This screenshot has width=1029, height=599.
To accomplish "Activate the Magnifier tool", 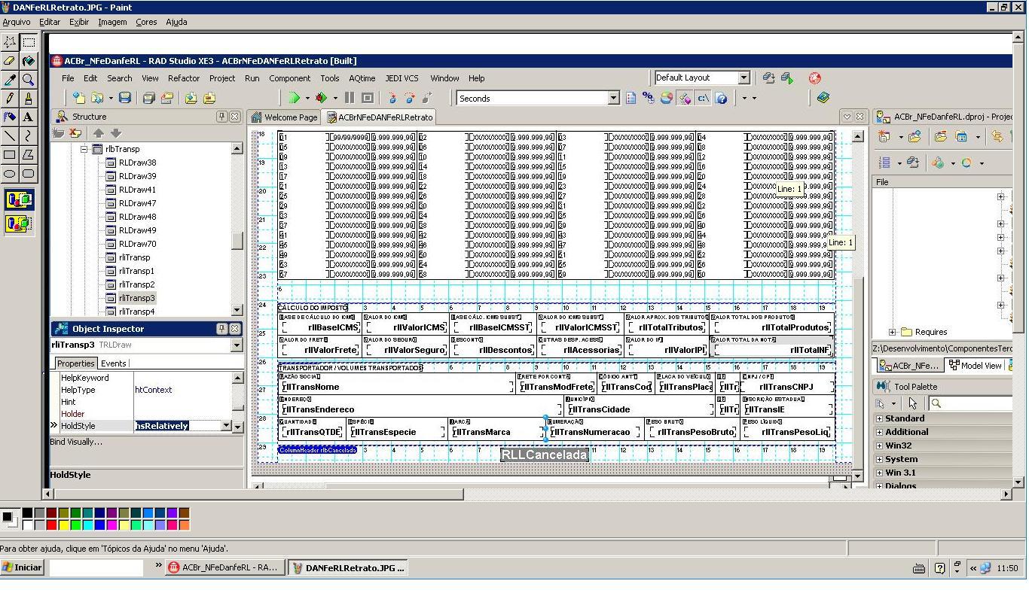I will 28,80.
